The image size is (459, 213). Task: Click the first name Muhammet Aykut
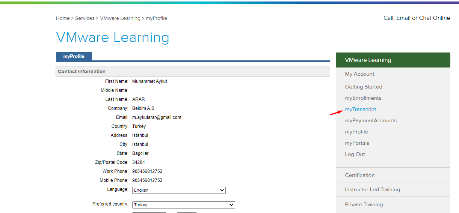(149, 81)
